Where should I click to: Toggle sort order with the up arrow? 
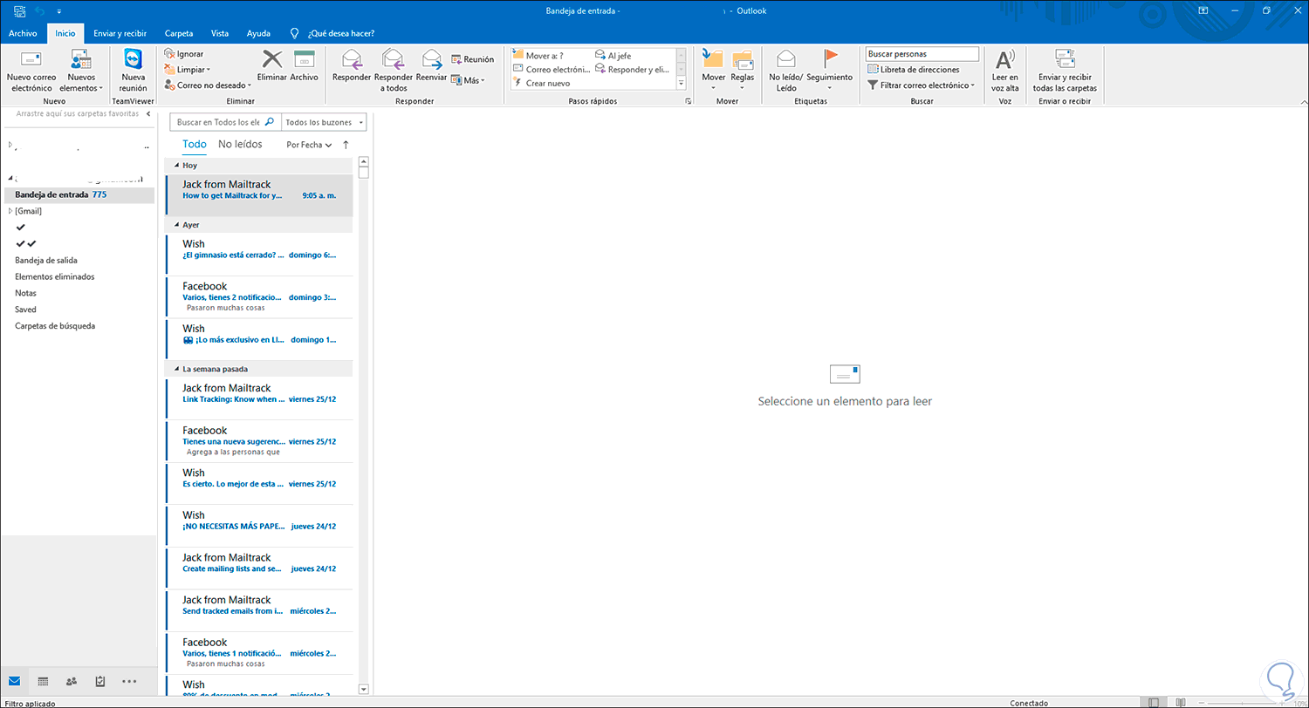(346, 145)
